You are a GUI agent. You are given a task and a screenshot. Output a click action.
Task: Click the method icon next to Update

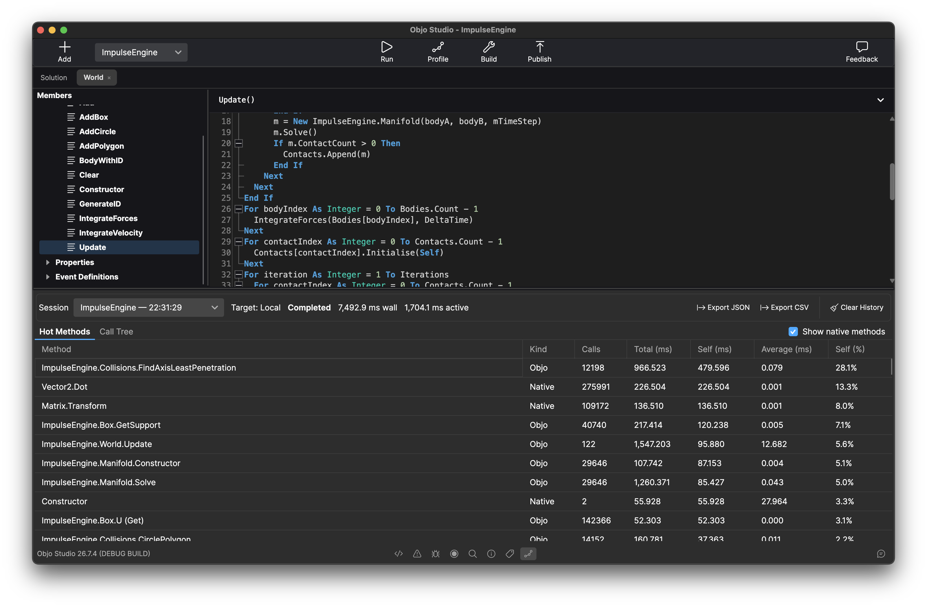pyautogui.click(x=71, y=247)
